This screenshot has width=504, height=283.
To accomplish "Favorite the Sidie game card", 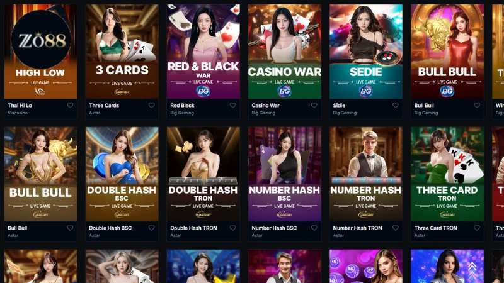I will click(x=396, y=105).
